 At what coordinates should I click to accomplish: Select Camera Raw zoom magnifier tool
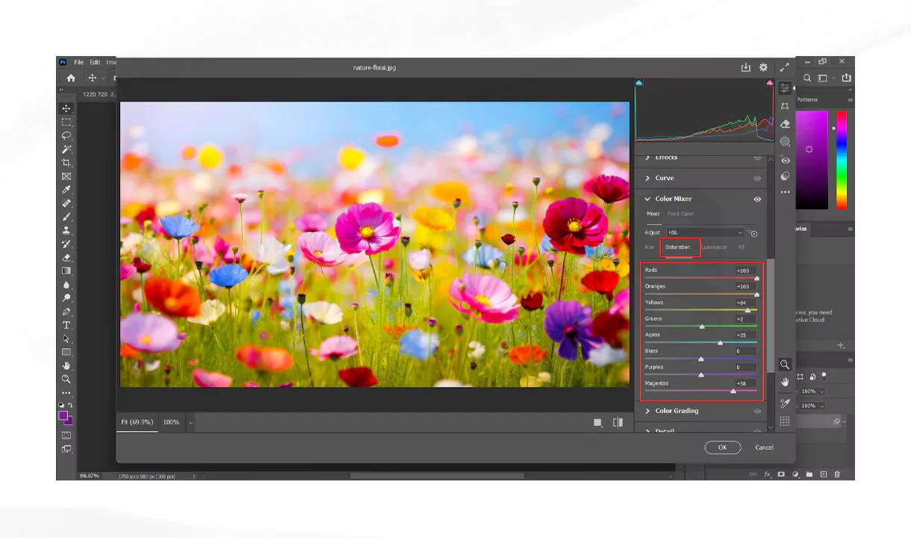pos(785,365)
